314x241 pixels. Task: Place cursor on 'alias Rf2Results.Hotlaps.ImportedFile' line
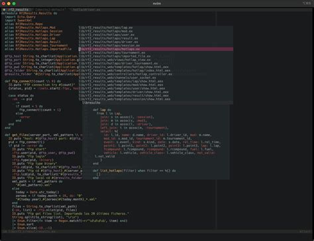[38, 49]
